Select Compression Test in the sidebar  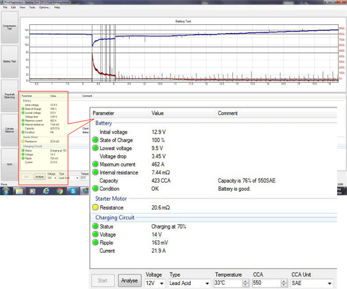[9, 27]
